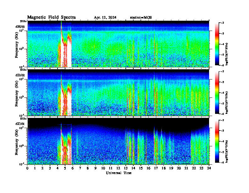Click inside the dD/dt spectrogram plot
The width and height of the screenshot is (249, 193).
118,93
